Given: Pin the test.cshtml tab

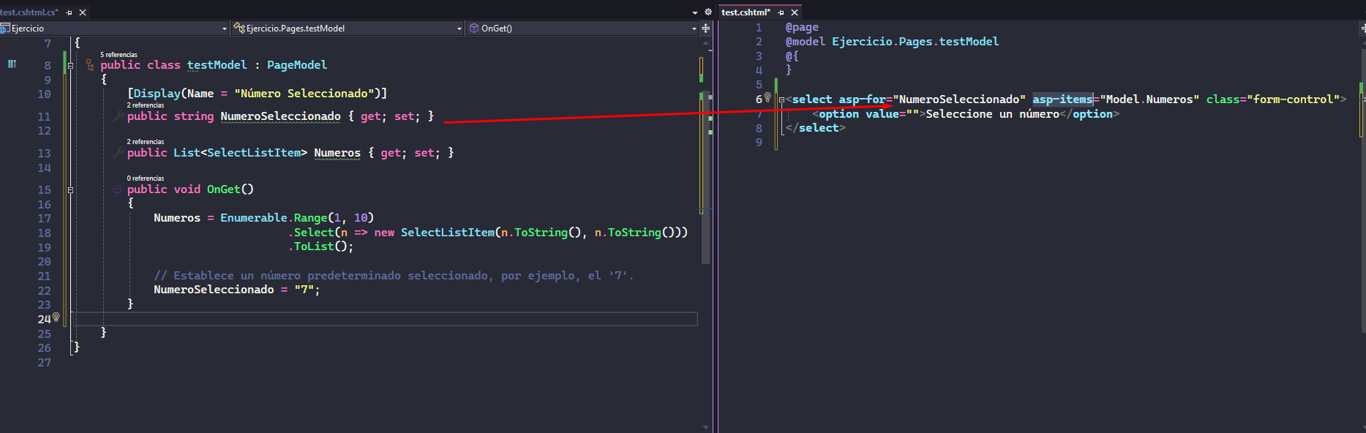Looking at the screenshot, I should click(781, 12).
